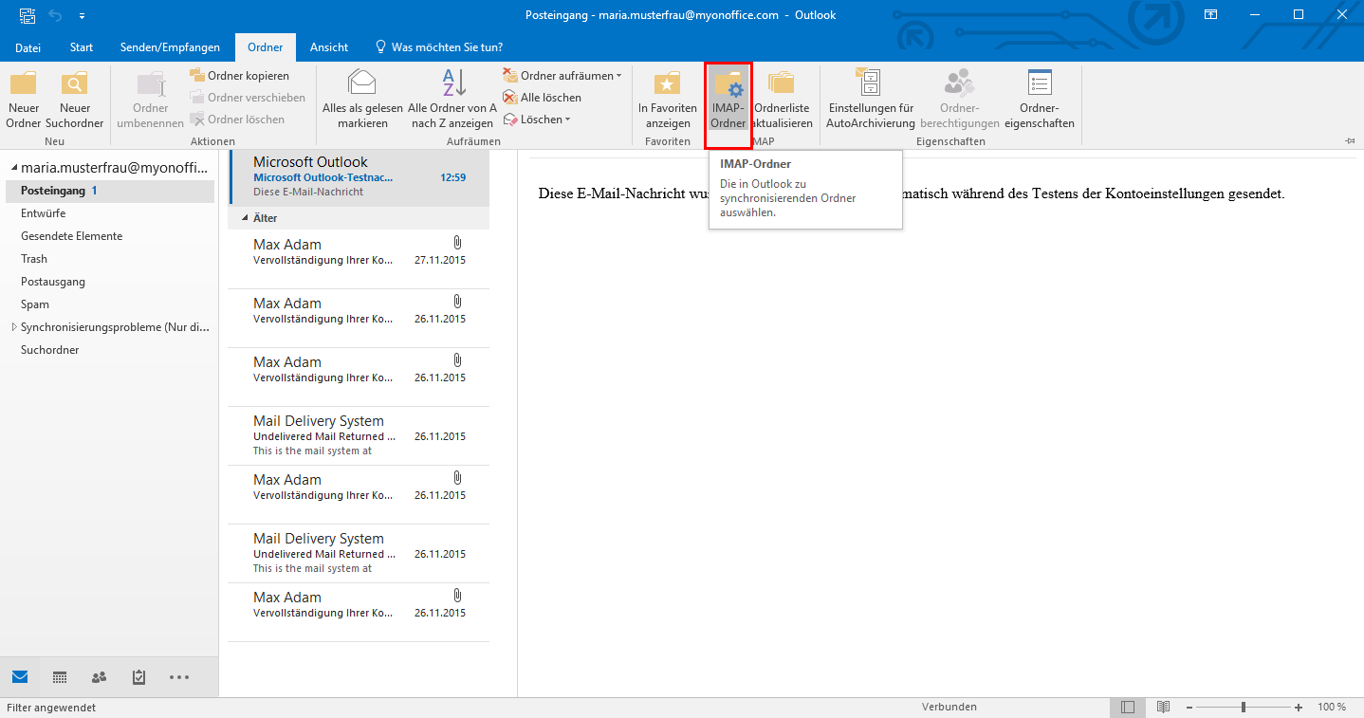Image resolution: width=1364 pixels, height=718 pixels.
Task: Open the IMAP-Ordner settings
Action: pyautogui.click(x=728, y=100)
